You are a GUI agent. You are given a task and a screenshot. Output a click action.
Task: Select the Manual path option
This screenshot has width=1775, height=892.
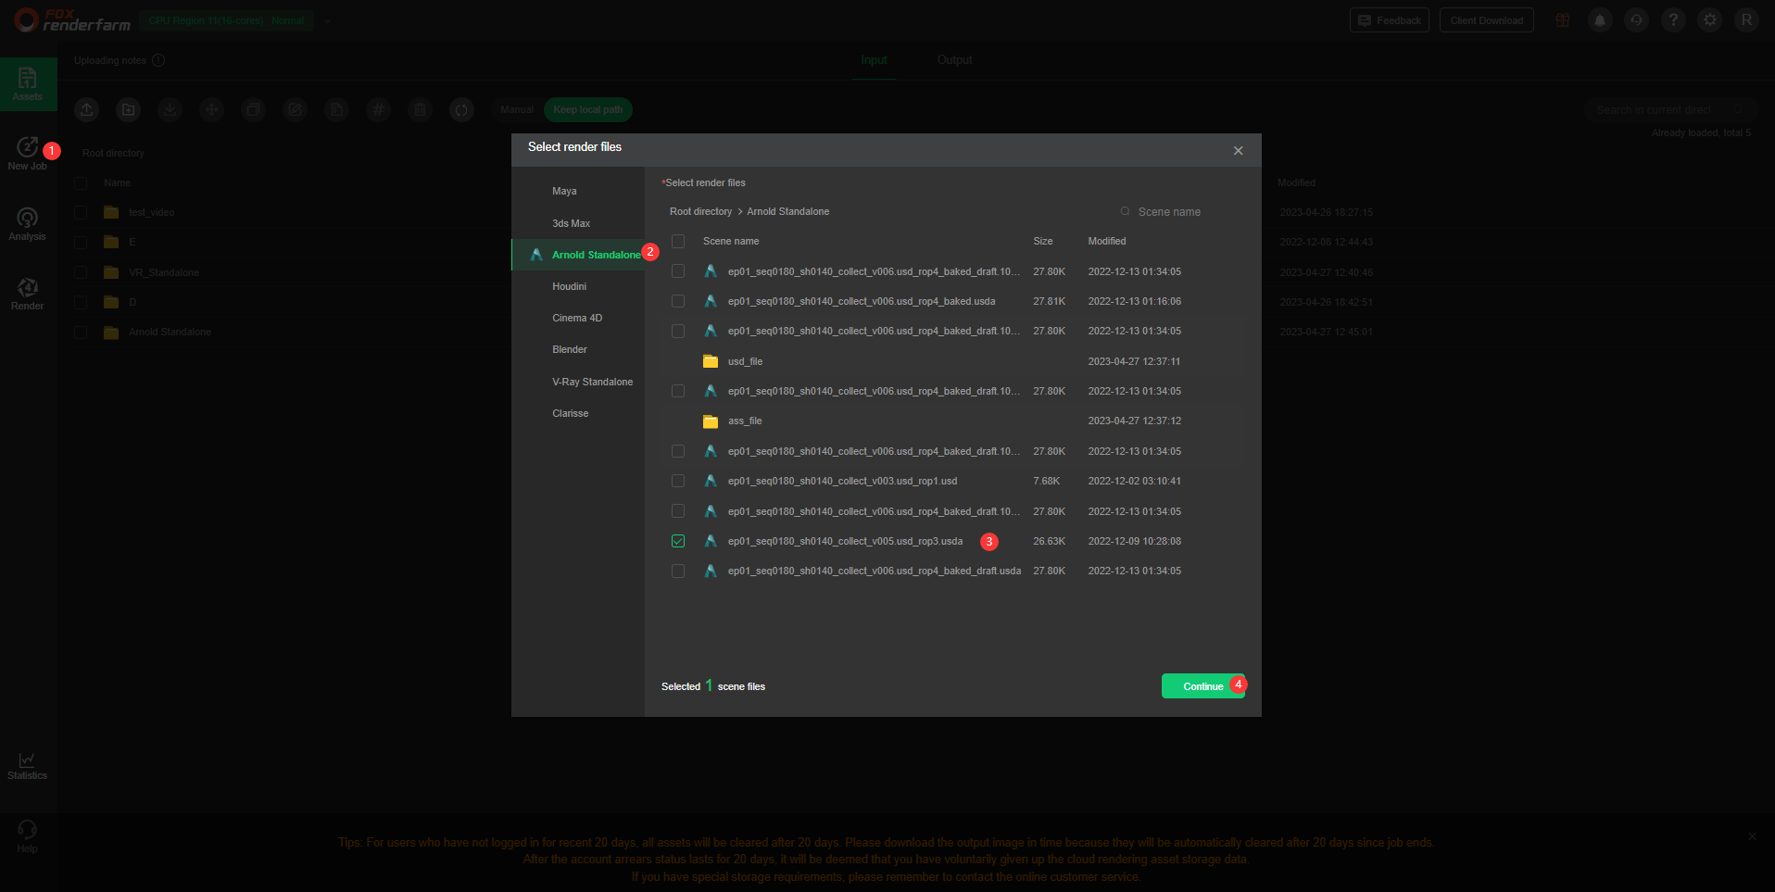pos(517,110)
